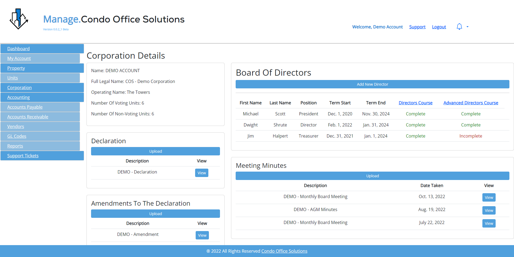Open the Directors Course link

tap(415, 103)
